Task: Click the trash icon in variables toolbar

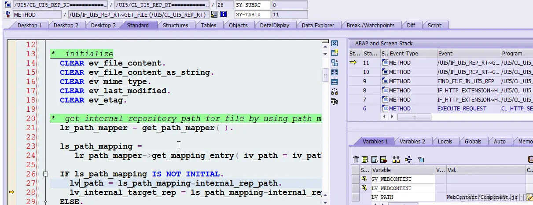Action: click(357, 159)
